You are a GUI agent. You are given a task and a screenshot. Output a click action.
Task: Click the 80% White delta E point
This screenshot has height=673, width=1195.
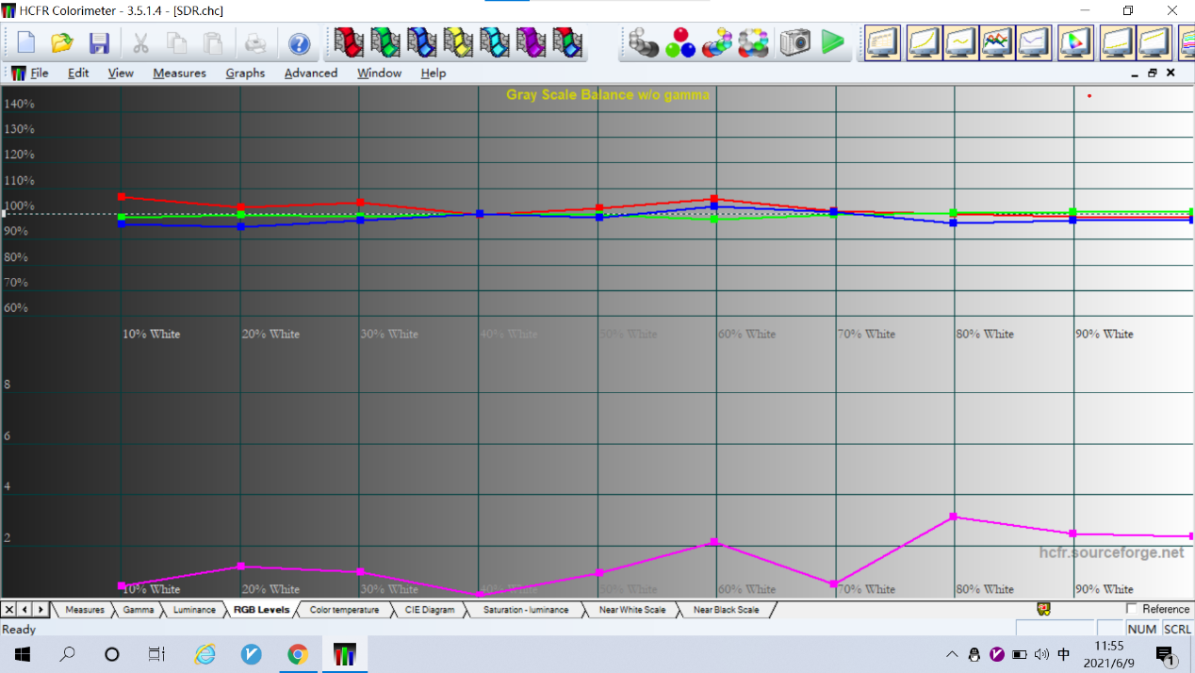point(954,517)
